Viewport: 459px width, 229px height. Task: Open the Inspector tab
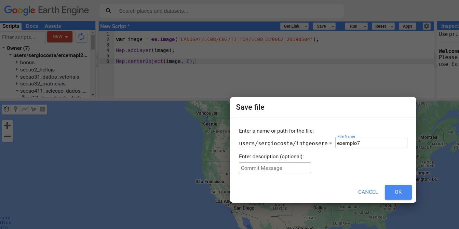coord(449,26)
